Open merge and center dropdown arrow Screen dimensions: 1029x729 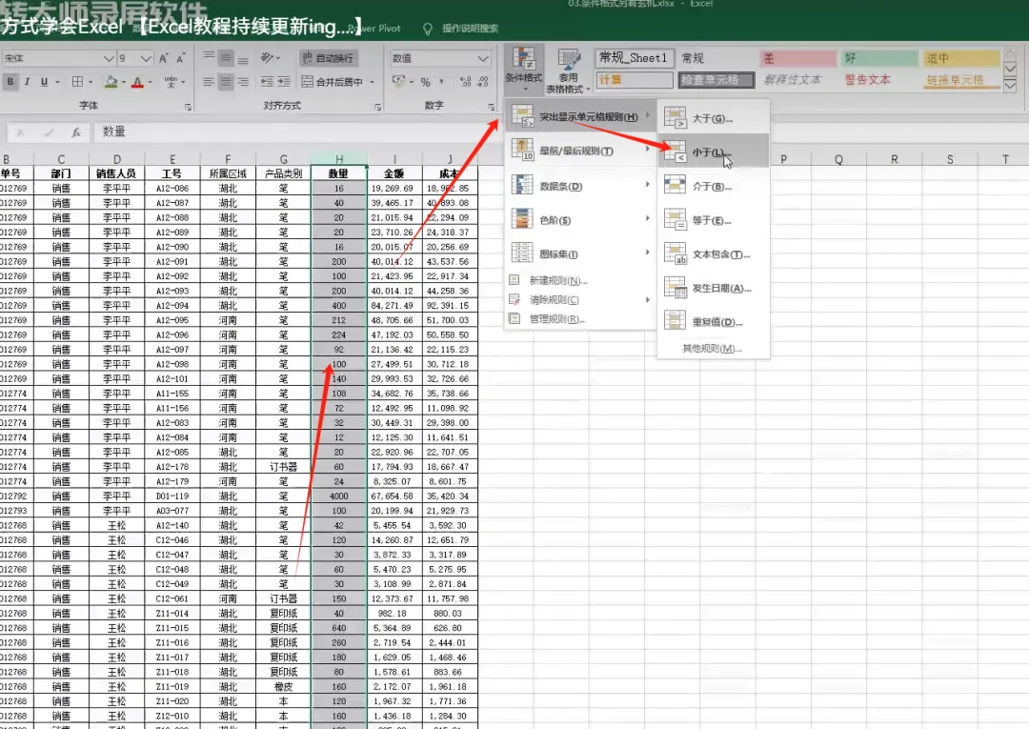pyautogui.click(x=373, y=82)
